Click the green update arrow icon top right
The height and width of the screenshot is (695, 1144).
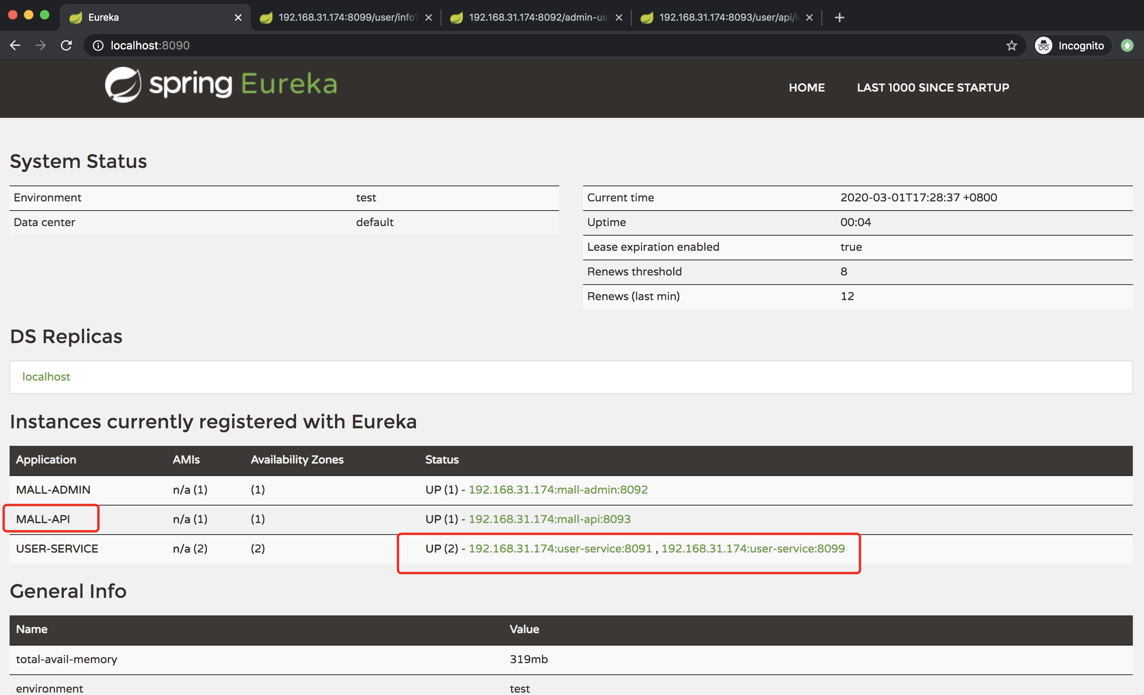tap(1128, 45)
